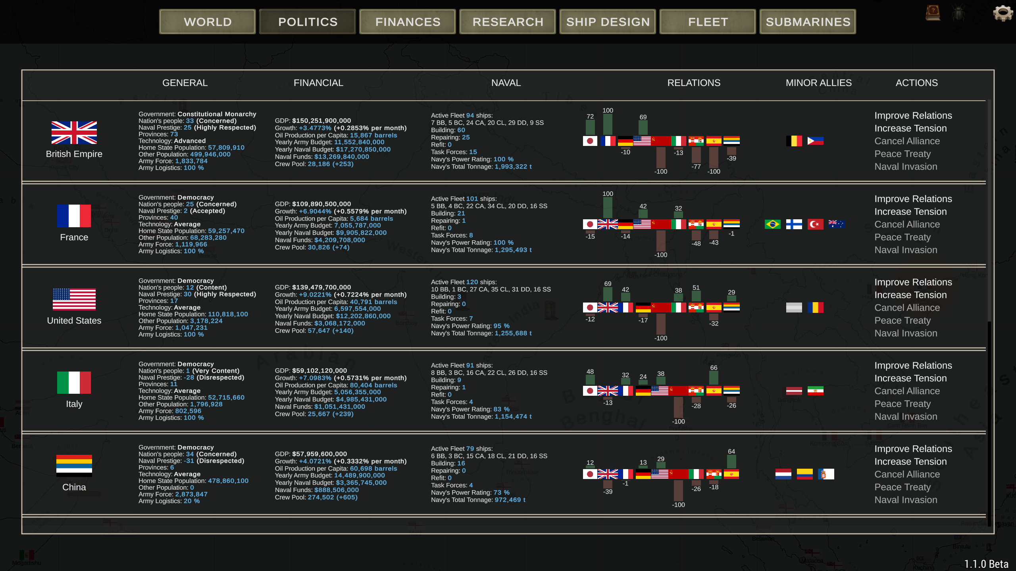Select Germany flag in British Empire relations
The height and width of the screenshot is (571, 1016).
coord(625,141)
